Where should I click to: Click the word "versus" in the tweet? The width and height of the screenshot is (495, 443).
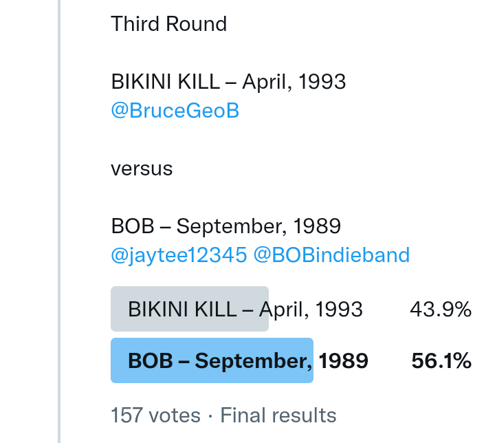click(142, 169)
